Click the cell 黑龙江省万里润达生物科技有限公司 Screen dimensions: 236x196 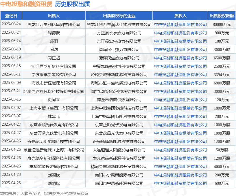[119, 24]
